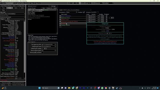160x90 pixels.
Task: Open After Effects from taskbar
Action: click(84, 88)
